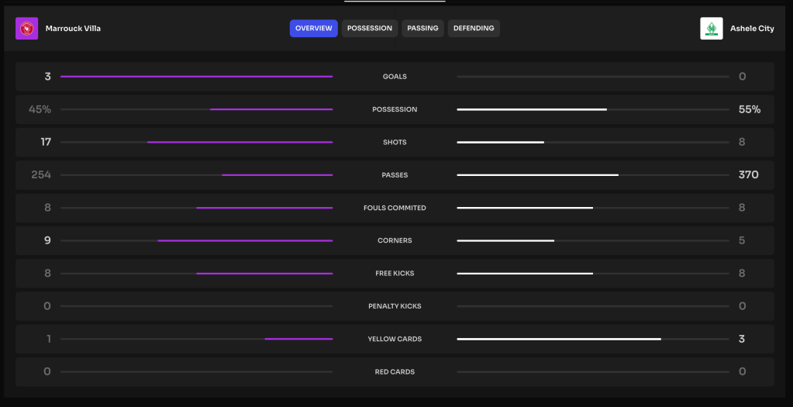
Task: Click the 370 passes value
Action: point(748,175)
